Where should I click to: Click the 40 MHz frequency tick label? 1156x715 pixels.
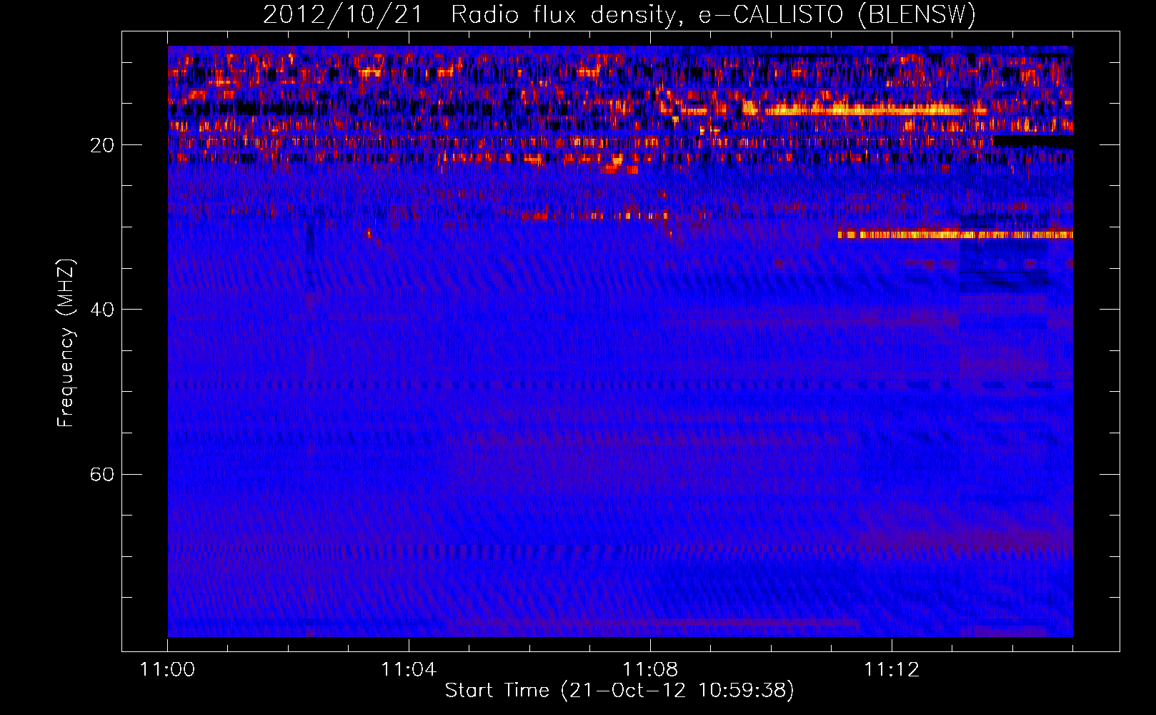point(102,310)
